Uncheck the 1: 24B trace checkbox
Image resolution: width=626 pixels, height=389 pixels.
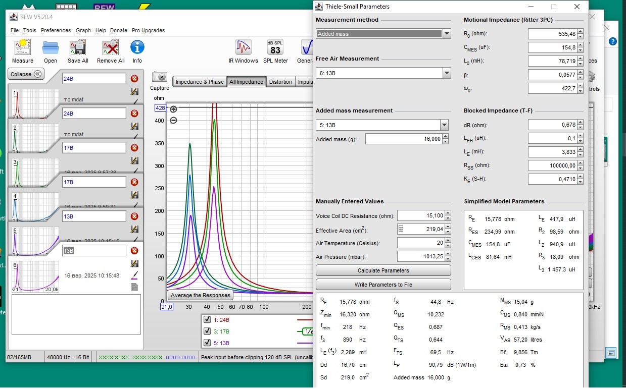207,320
